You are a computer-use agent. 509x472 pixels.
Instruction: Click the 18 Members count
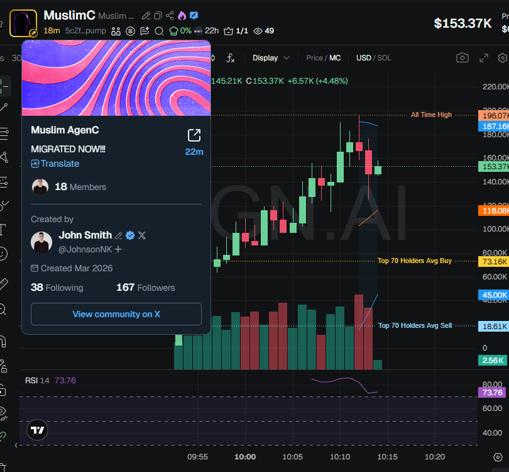pos(80,187)
